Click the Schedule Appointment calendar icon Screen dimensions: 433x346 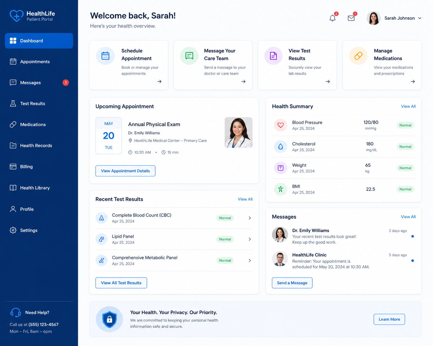coord(105,56)
